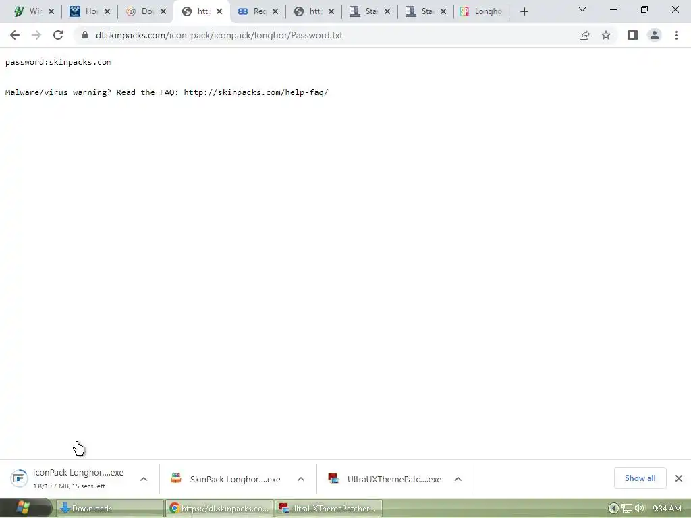Switch to Downloads taskbar window
The height and width of the screenshot is (518, 691).
tap(110, 509)
